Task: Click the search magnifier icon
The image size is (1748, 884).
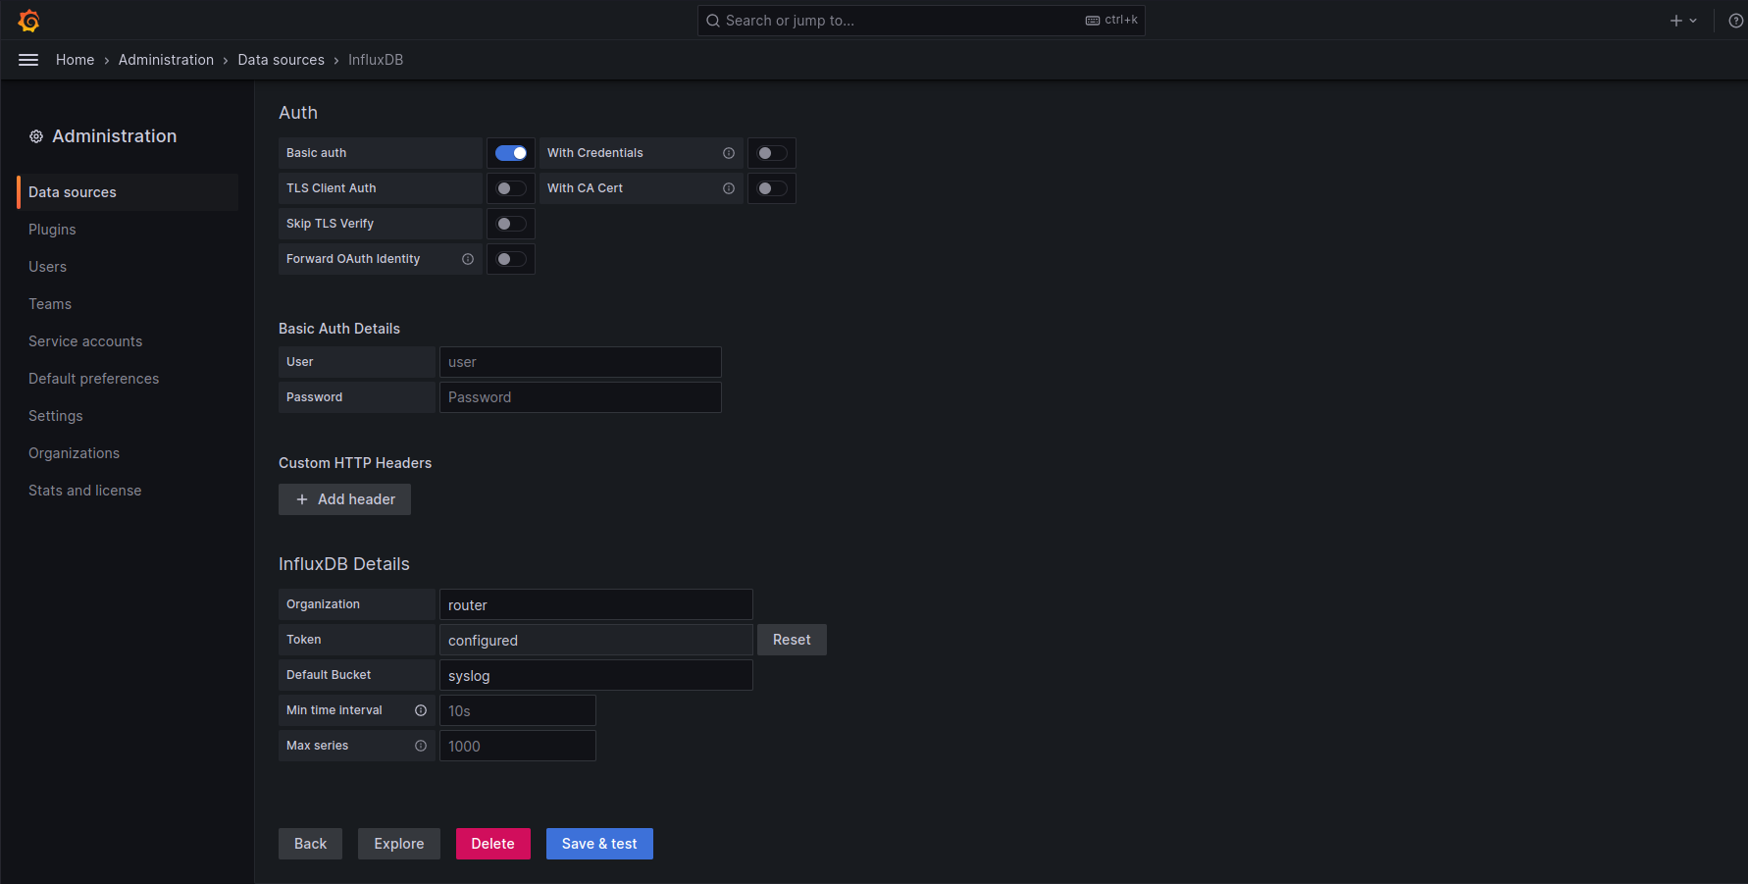Action: pos(713,21)
